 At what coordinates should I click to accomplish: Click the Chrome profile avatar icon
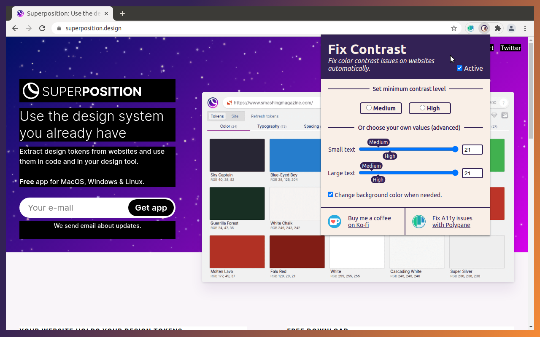pos(511,28)
